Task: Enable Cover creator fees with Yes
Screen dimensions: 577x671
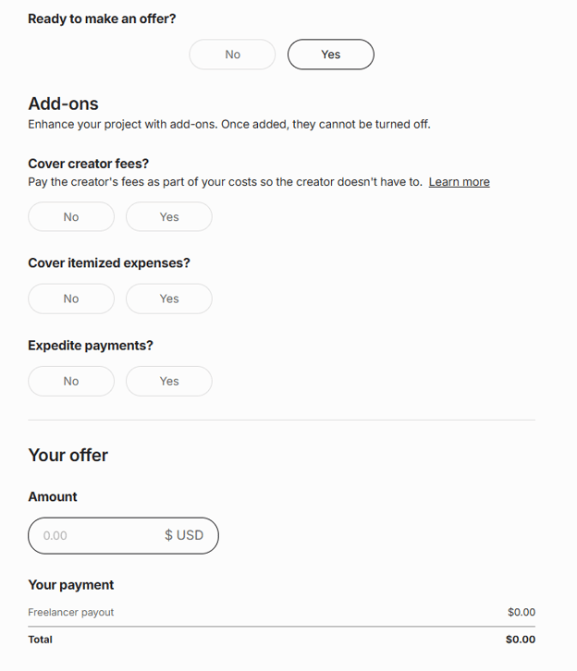Action: point(168,217)
